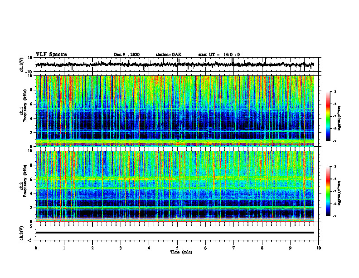
Task: Click the time axis tick label "6"
Action: [206, 248]
